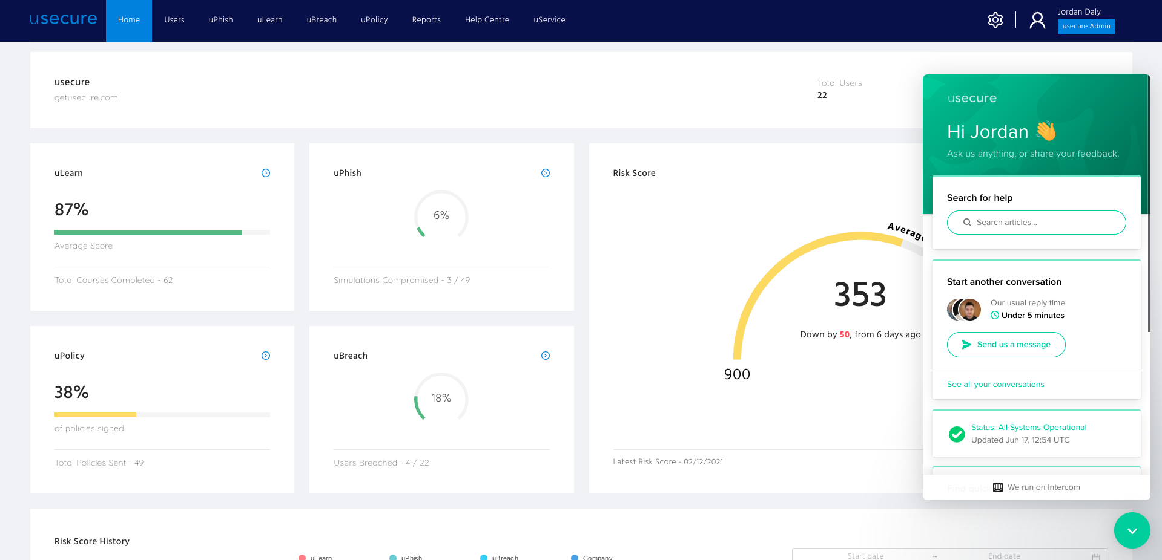The height and width of the screenshot is (560, 1162).
Task: Go to the Home tab
Action: point(129,21)
